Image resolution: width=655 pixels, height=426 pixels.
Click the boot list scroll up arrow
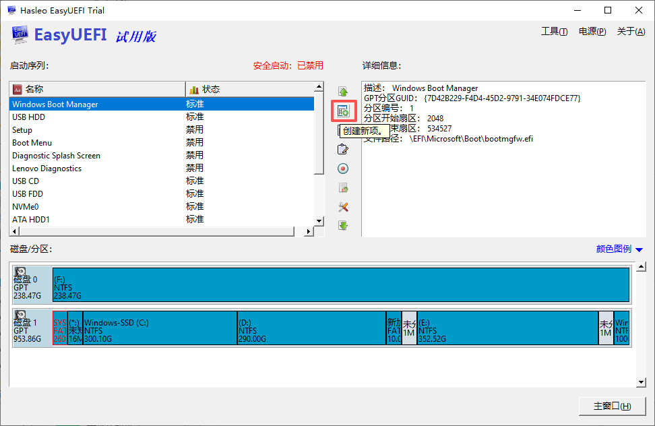tap(319, 87)
